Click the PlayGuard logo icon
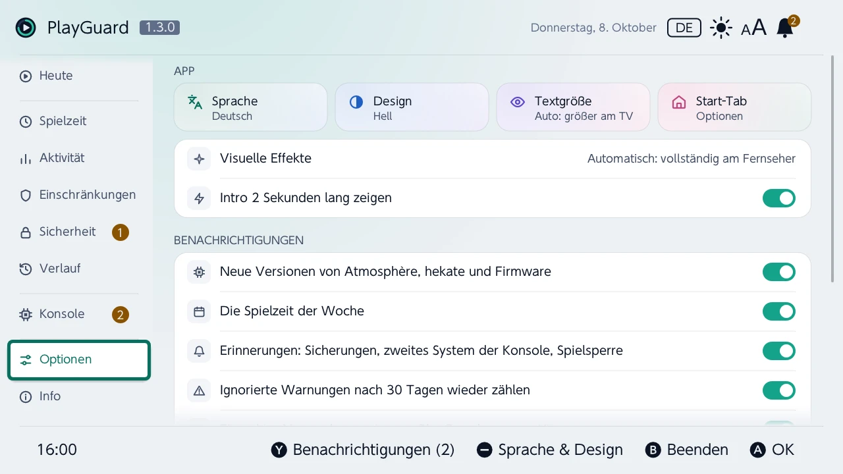 [x=26, y=28]
